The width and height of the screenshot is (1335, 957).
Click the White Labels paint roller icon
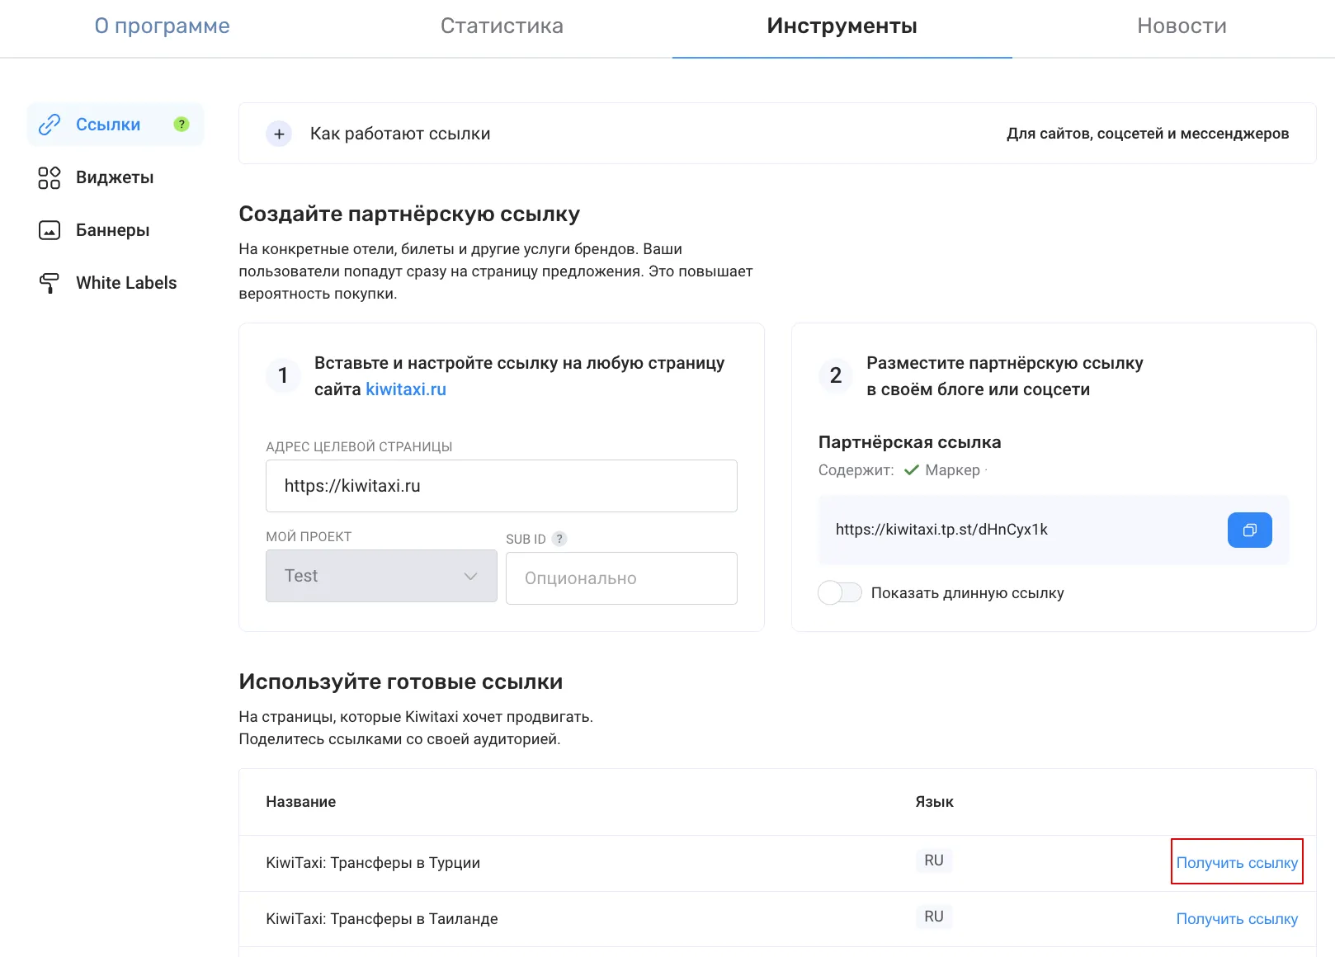pos(50,283)
